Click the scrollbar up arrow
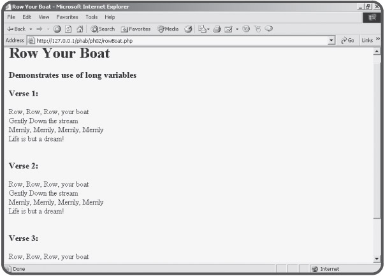The height and width of the screenshot is (276, 385). pyautogui.click(x=376, y=51)
